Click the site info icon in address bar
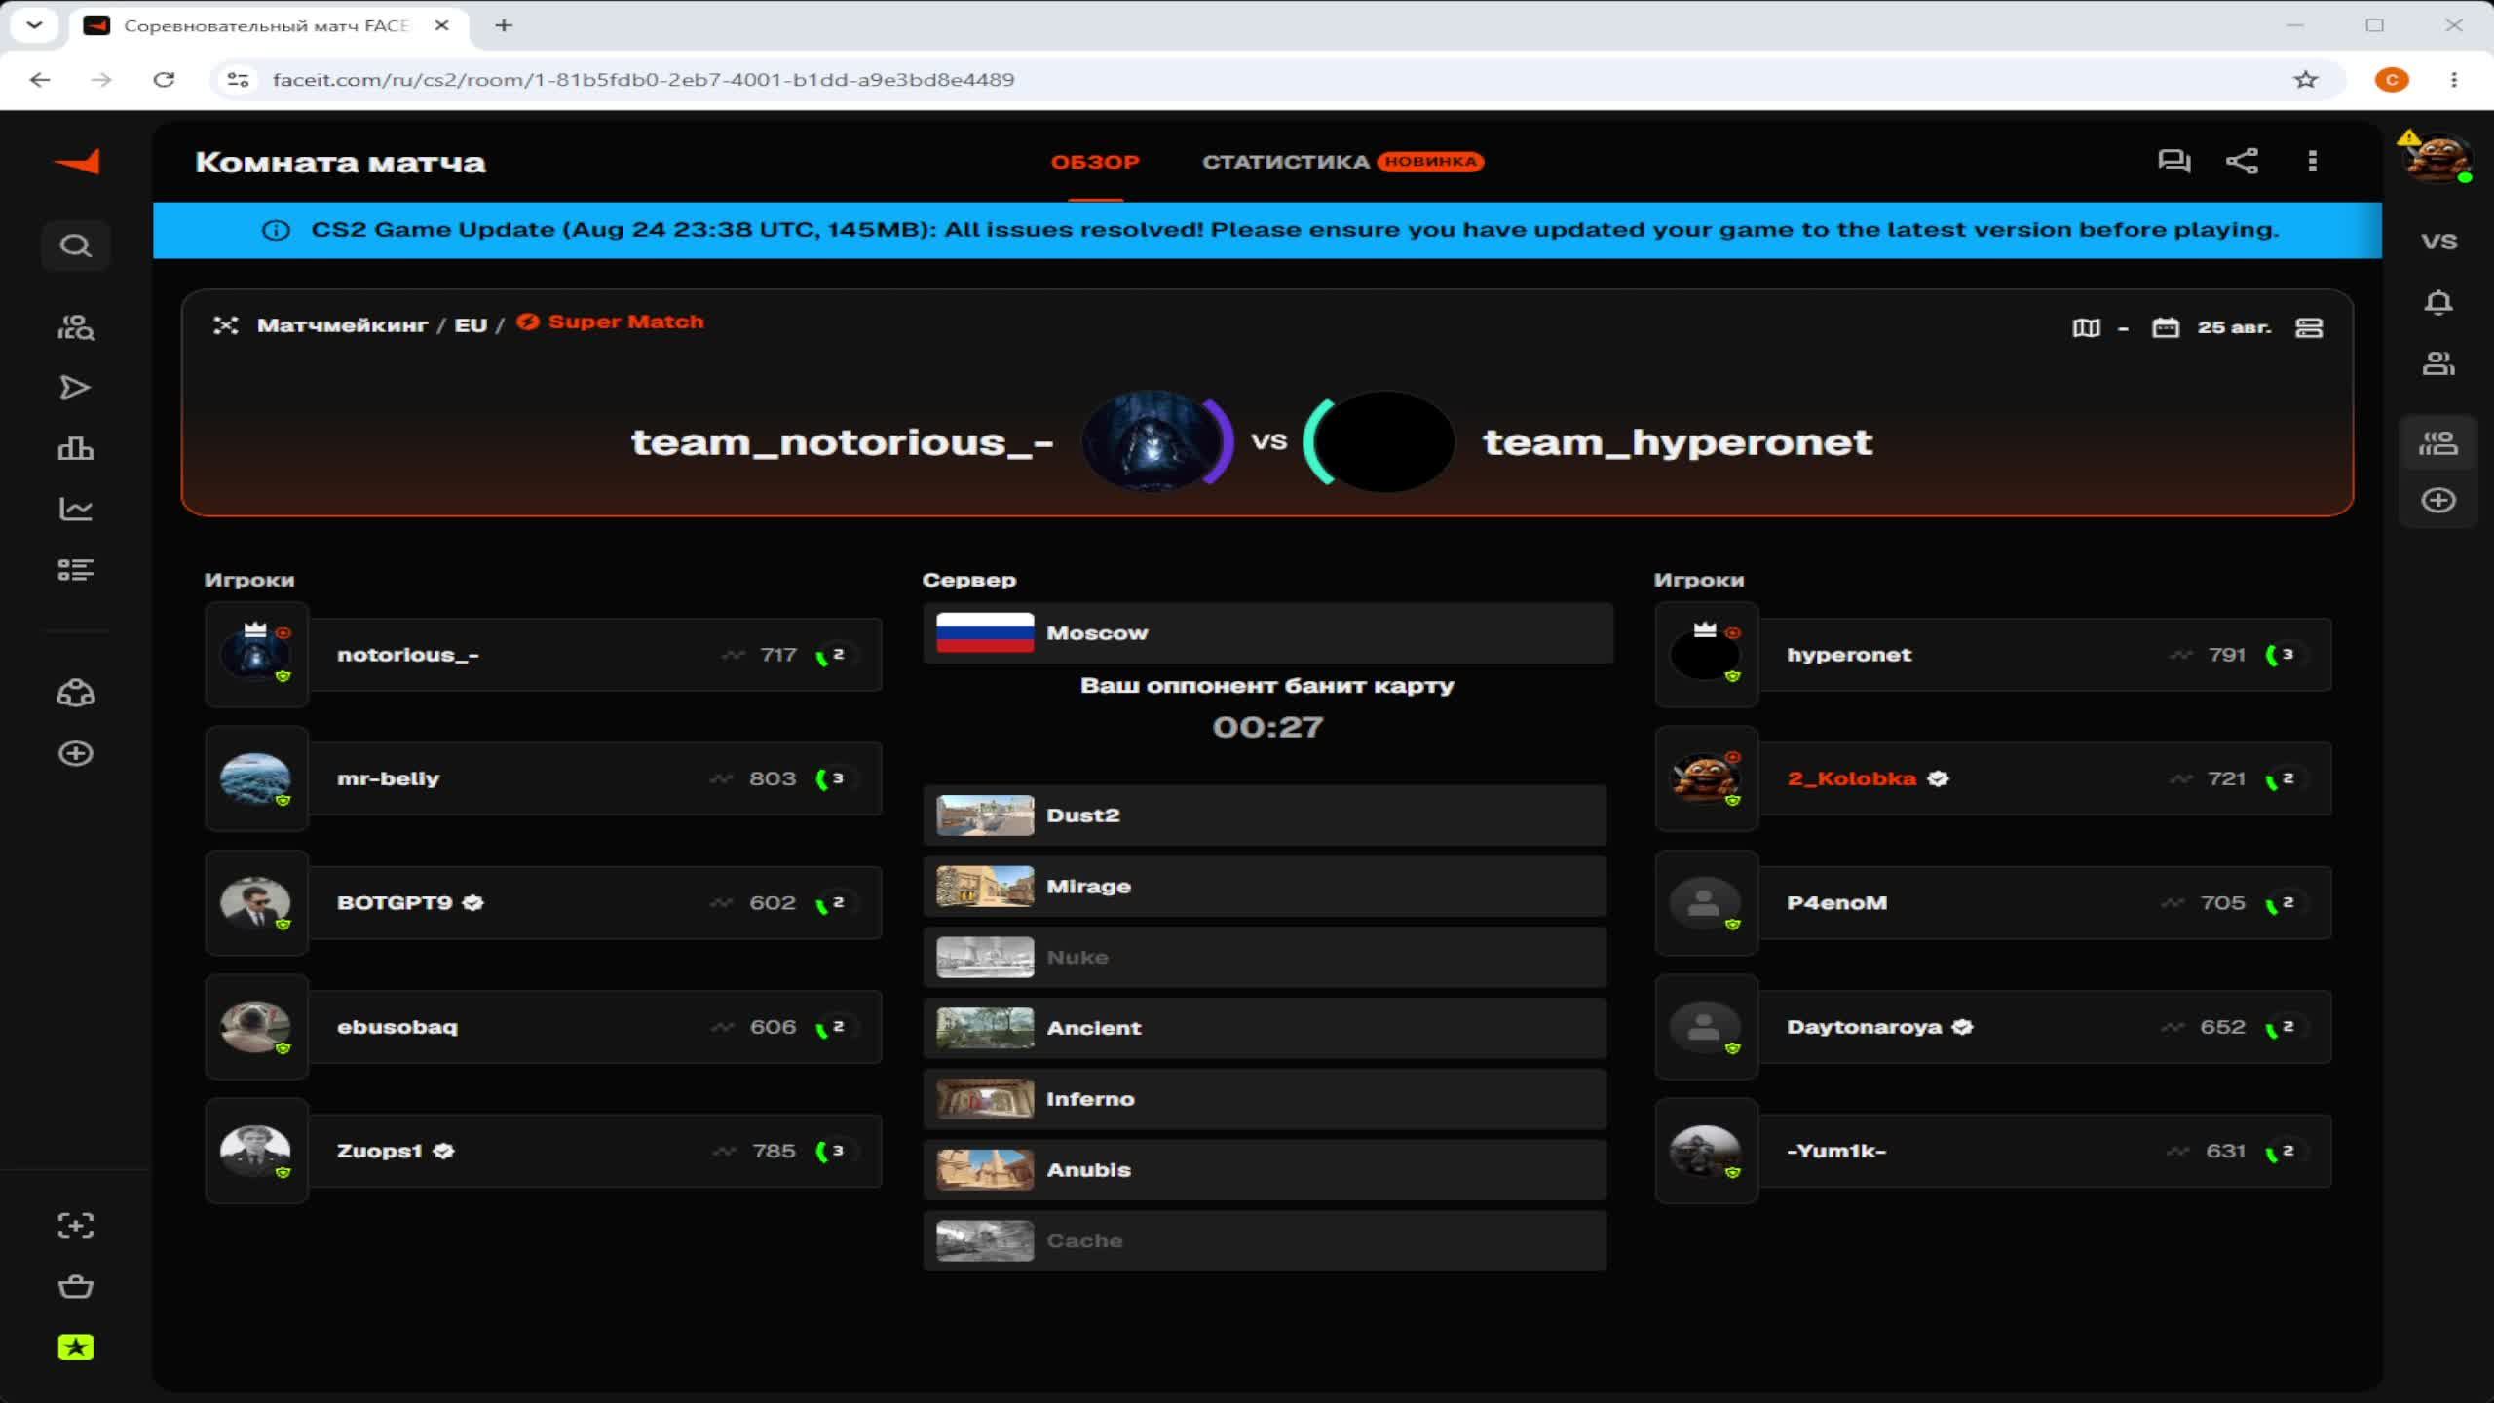 (x=238, y=80)
